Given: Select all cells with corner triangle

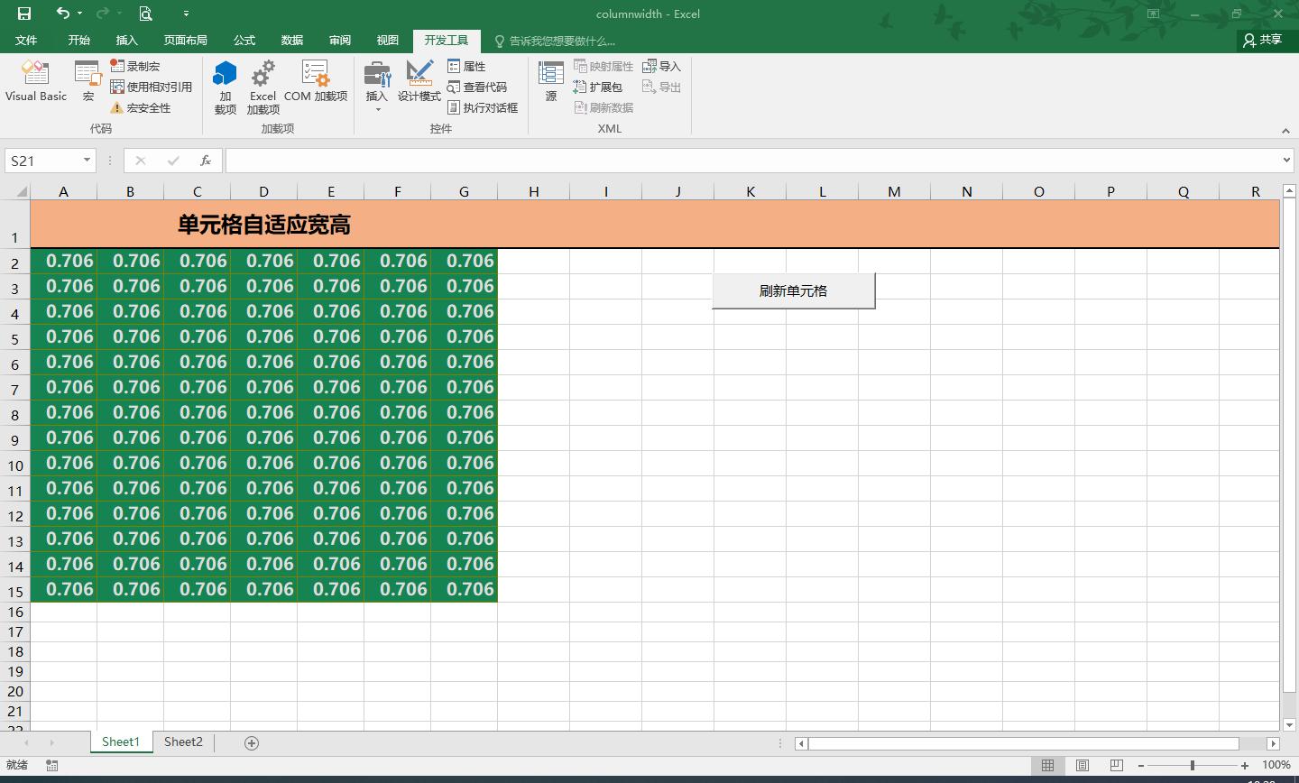Looking at the screenshot, I should (x=21, y=190).
